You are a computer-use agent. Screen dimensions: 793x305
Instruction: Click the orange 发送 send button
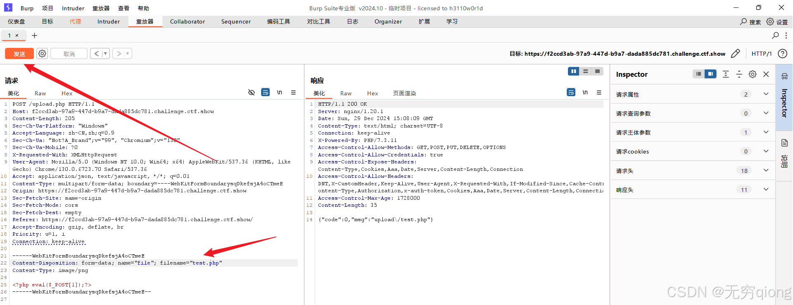point(19,54)
